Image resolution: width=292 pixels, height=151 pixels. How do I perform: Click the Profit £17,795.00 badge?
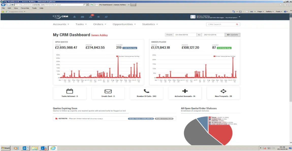pos(164,119)
